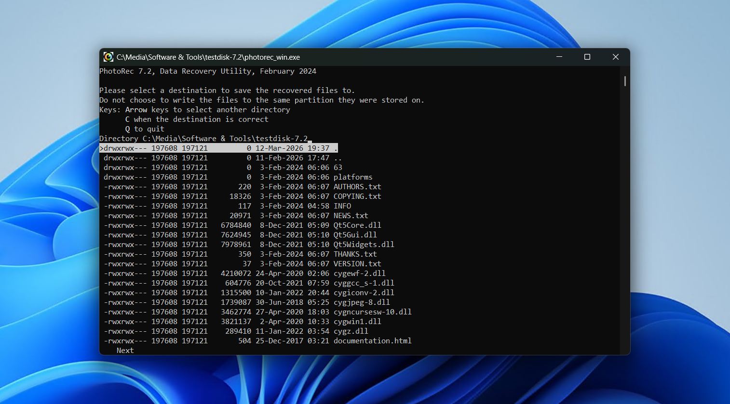Click the documentation.html file entry
The height and width of the screenshot is (404, 730).
372,341
